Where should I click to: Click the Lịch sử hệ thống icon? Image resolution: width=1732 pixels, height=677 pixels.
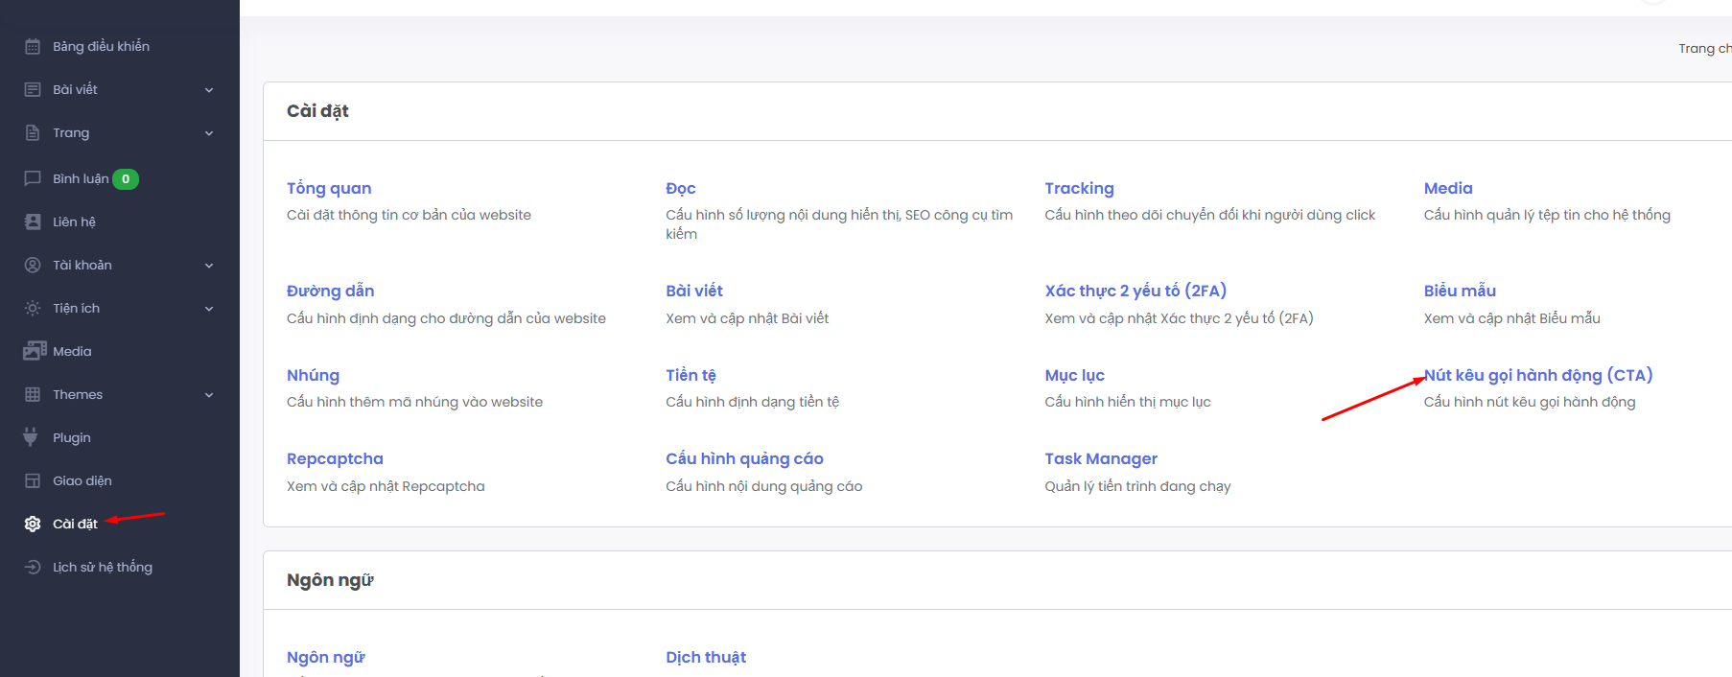33,567
